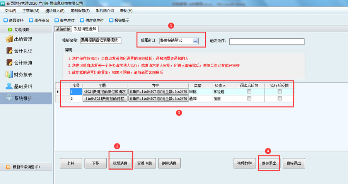Open the 所属窗口 picker ellipsis button
Image resolution: width=348 pixels, height=184 pixels.
click(x=196, y=41)
